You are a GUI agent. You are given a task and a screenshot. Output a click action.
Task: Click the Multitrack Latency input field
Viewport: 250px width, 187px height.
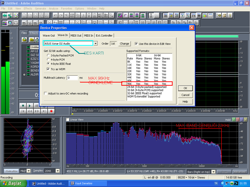(72, 77)
